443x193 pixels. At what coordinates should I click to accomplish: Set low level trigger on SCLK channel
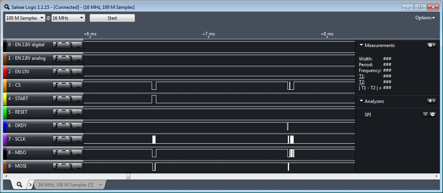(79, 139)
